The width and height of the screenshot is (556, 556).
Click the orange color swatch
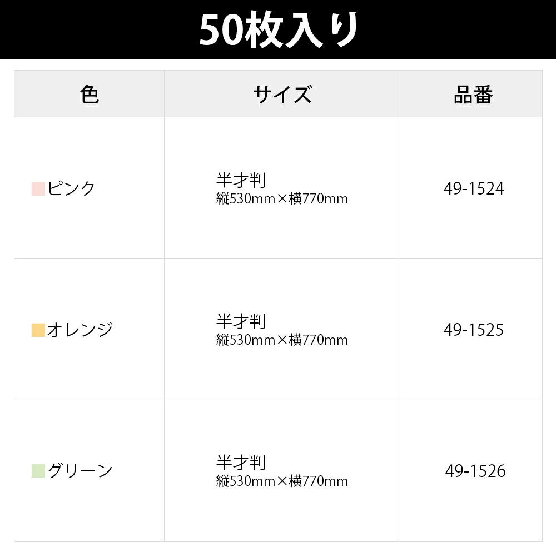coord(38,330)
